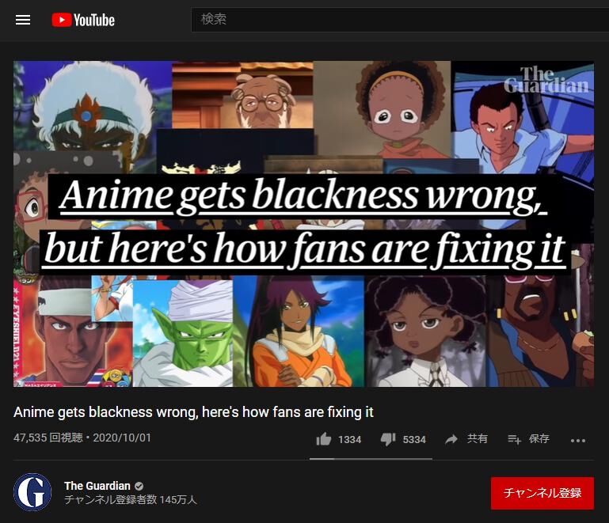Click The Guardian channel avatar
The width and height of the screenshot is (609, 523).
(x=32, y=491)
